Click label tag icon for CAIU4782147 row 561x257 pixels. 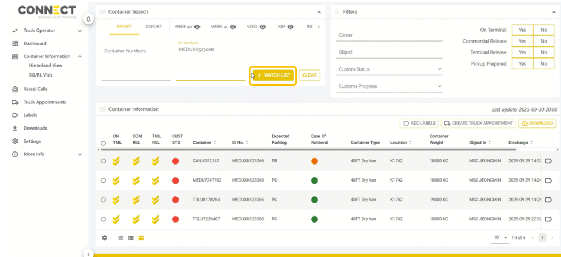549,161
